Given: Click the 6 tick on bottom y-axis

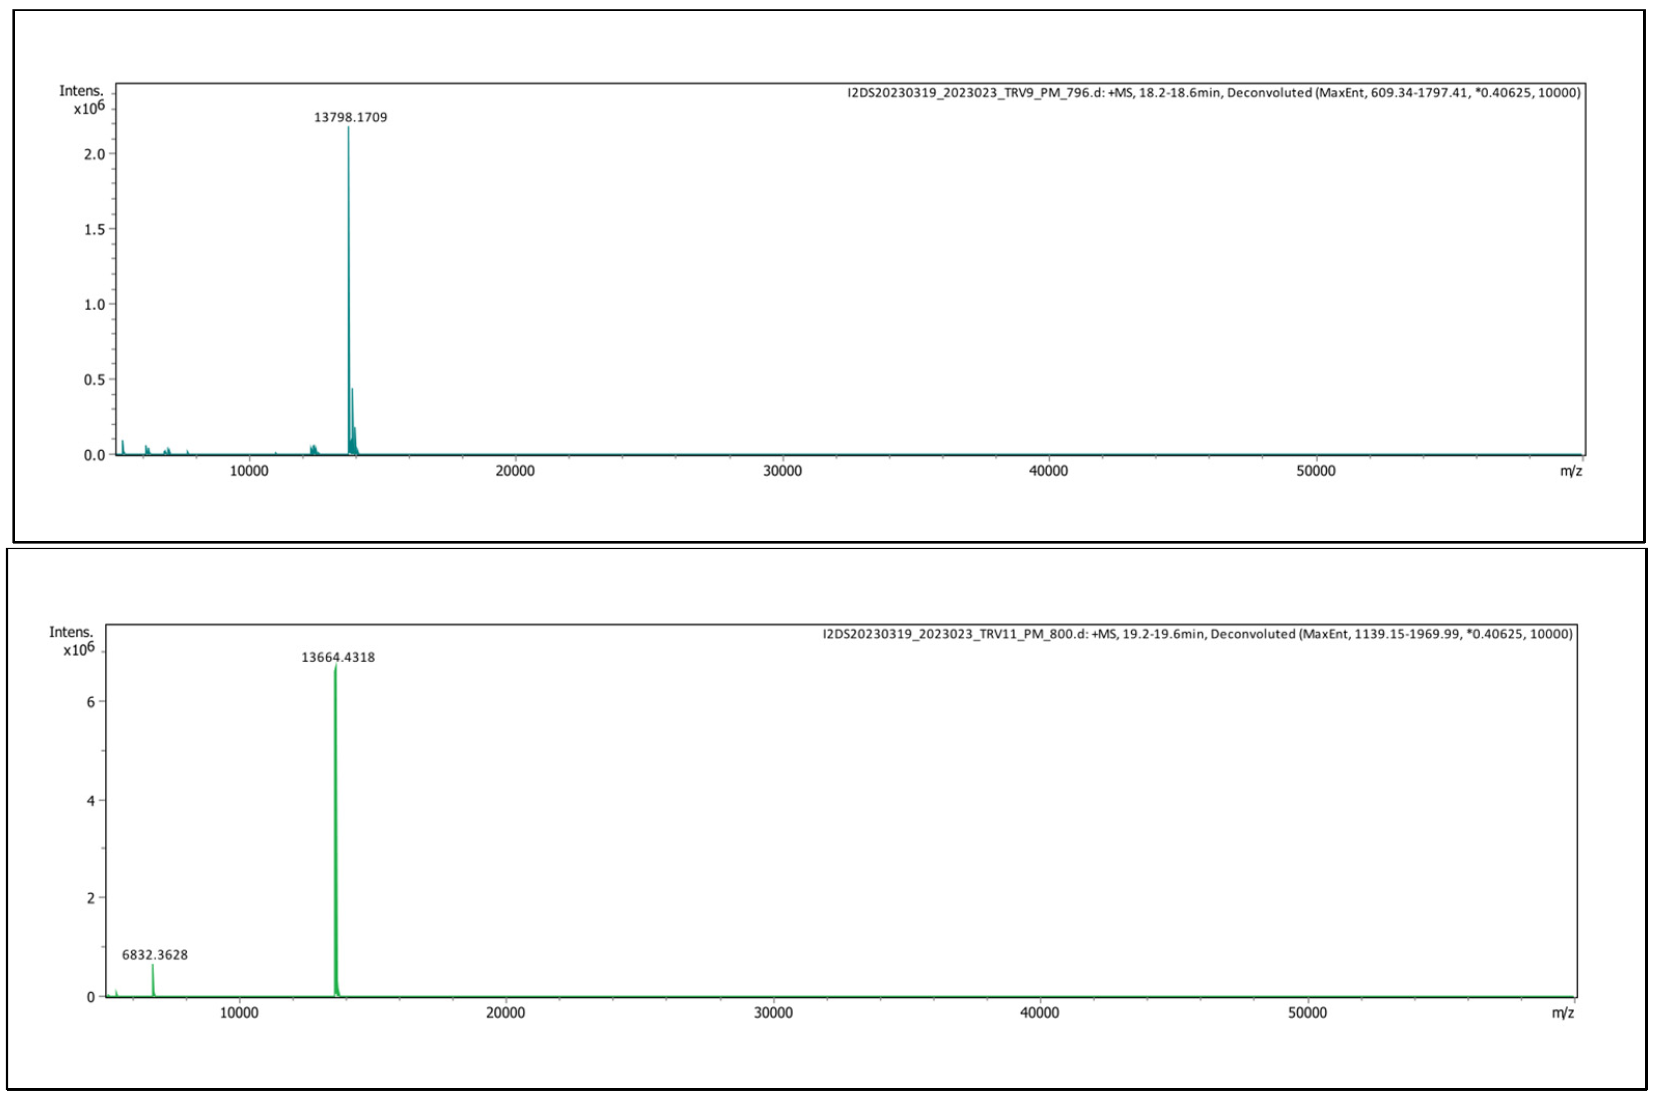Looking at the screenshot, I should (x=90, y=702).
